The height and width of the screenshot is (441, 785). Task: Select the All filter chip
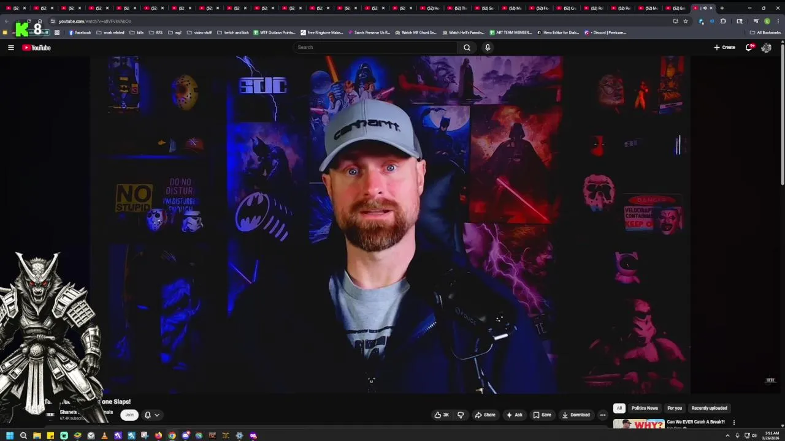pos(619,408)
